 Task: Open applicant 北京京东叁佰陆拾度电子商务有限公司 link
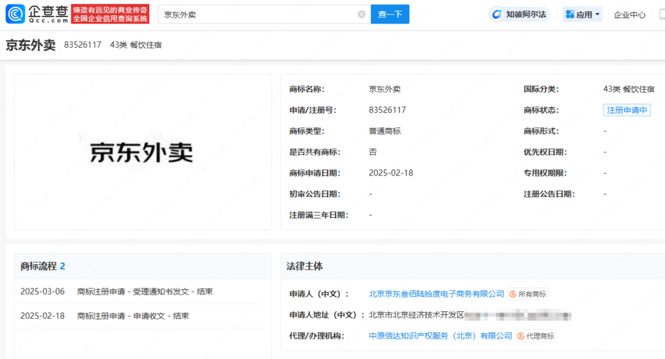click(436, 294)
